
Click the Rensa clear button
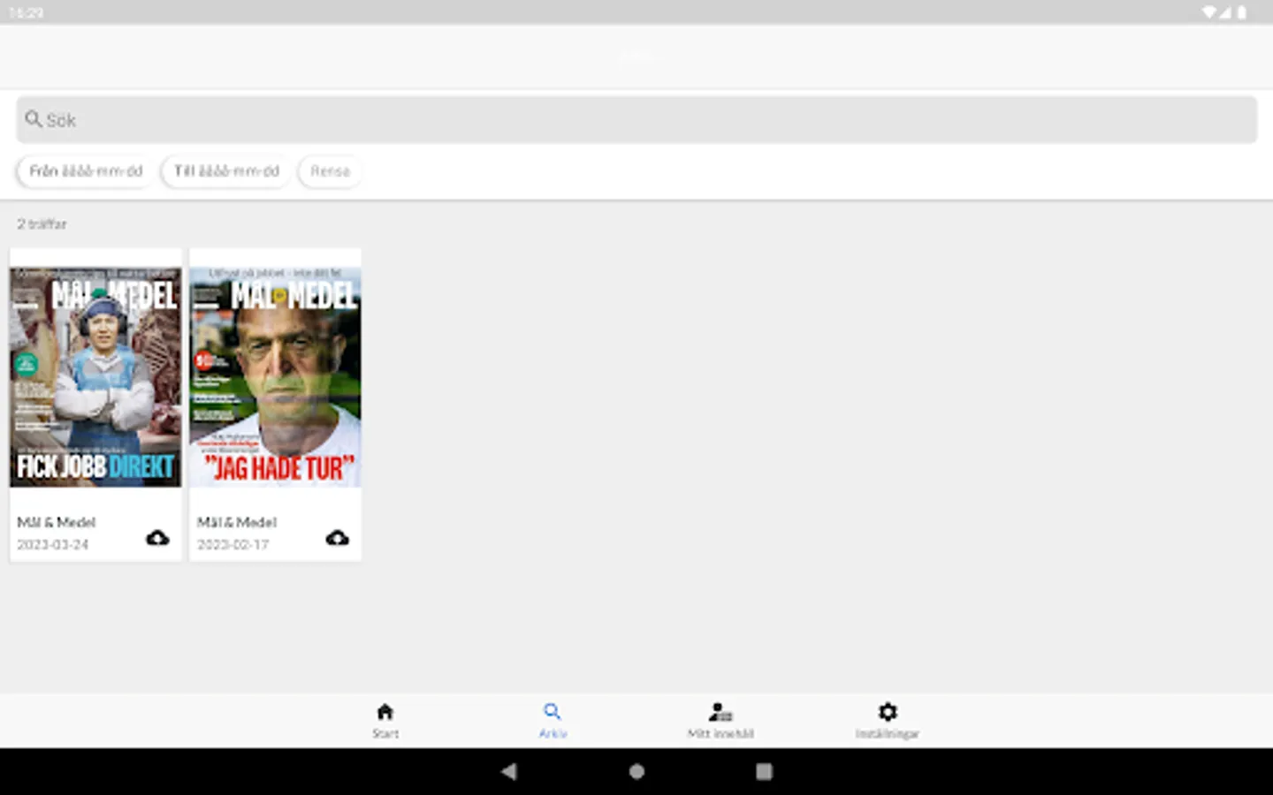pyautogui.click(x=330, y=170)
